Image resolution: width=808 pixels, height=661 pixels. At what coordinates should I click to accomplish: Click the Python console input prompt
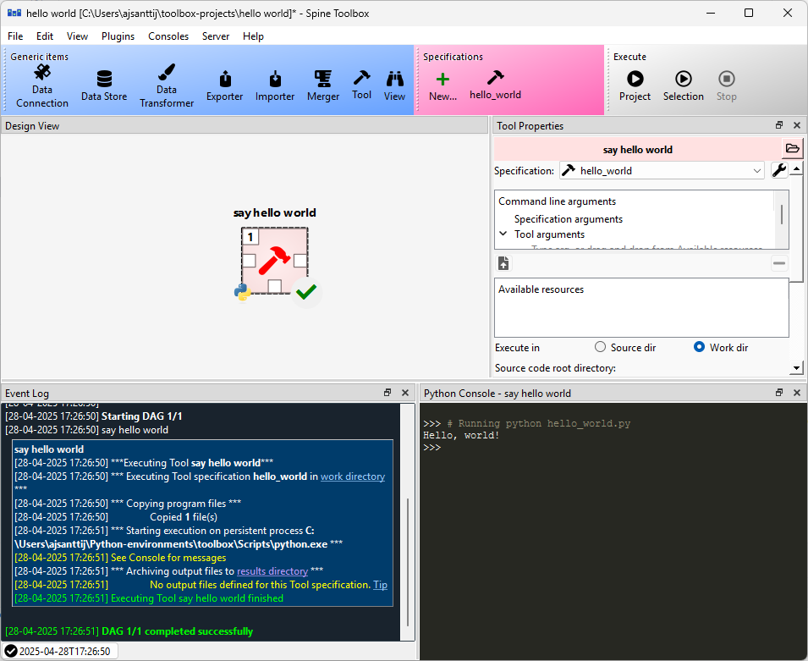431,448
